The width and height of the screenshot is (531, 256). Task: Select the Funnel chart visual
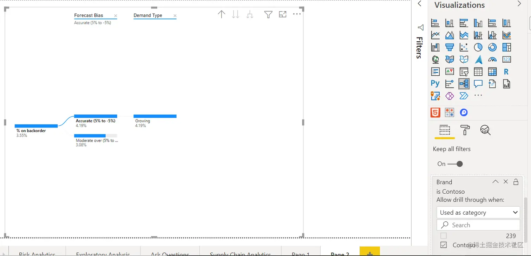[450, 47]
